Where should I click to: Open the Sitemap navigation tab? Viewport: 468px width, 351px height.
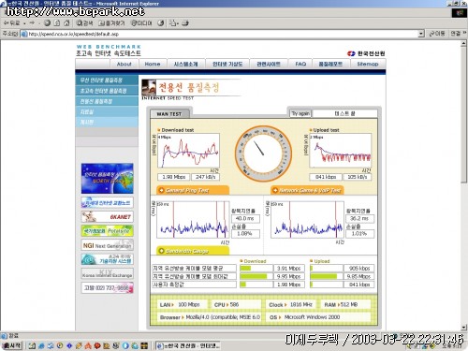[368, 64]
